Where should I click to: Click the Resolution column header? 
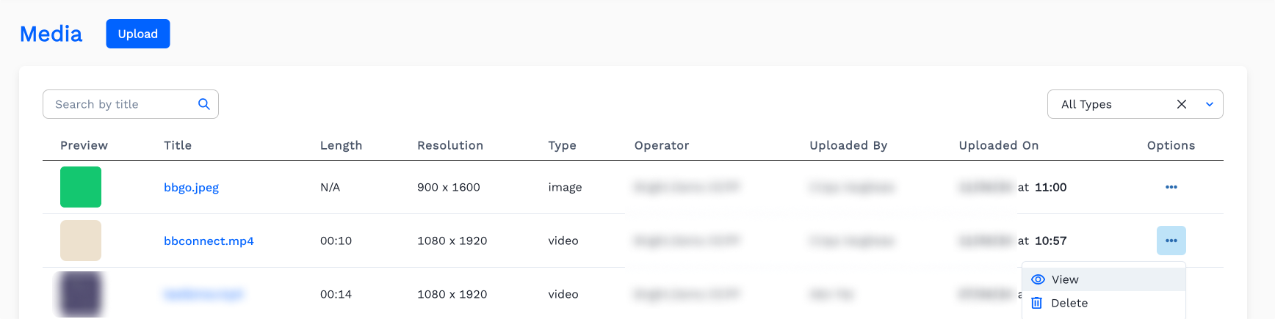point(449,145)
